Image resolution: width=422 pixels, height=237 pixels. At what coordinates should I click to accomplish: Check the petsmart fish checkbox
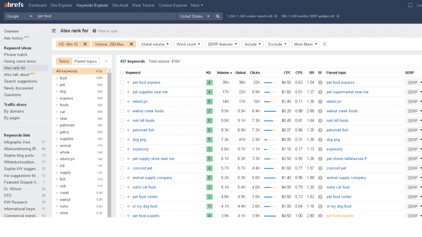(122, 130)
